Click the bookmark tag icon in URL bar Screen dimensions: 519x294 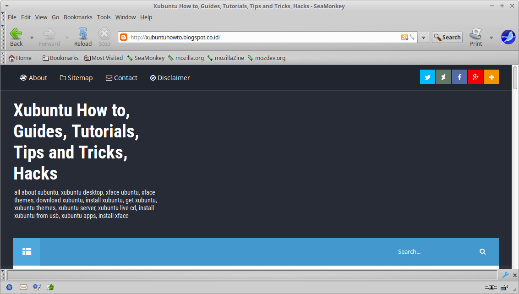(412, 37)
